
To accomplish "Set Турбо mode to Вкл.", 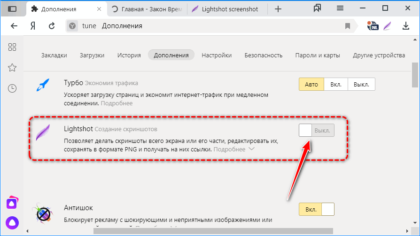I will (x=336, y=84).
